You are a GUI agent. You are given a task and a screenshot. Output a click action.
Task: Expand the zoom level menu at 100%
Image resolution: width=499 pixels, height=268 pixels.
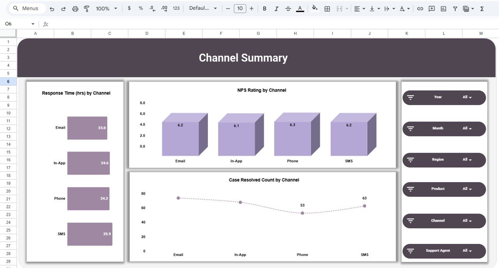106,8
